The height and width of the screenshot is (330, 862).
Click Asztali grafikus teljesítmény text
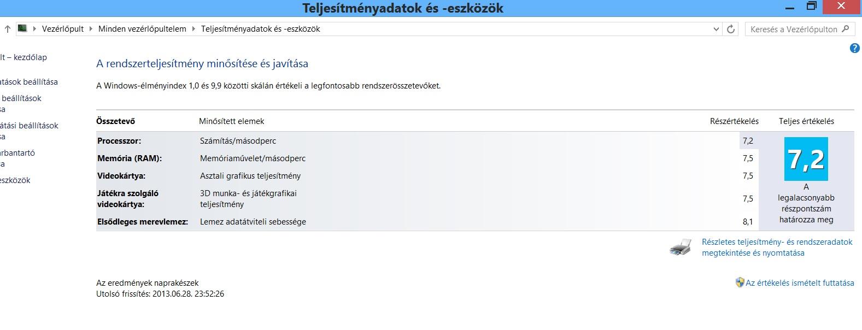pos(250,176)
